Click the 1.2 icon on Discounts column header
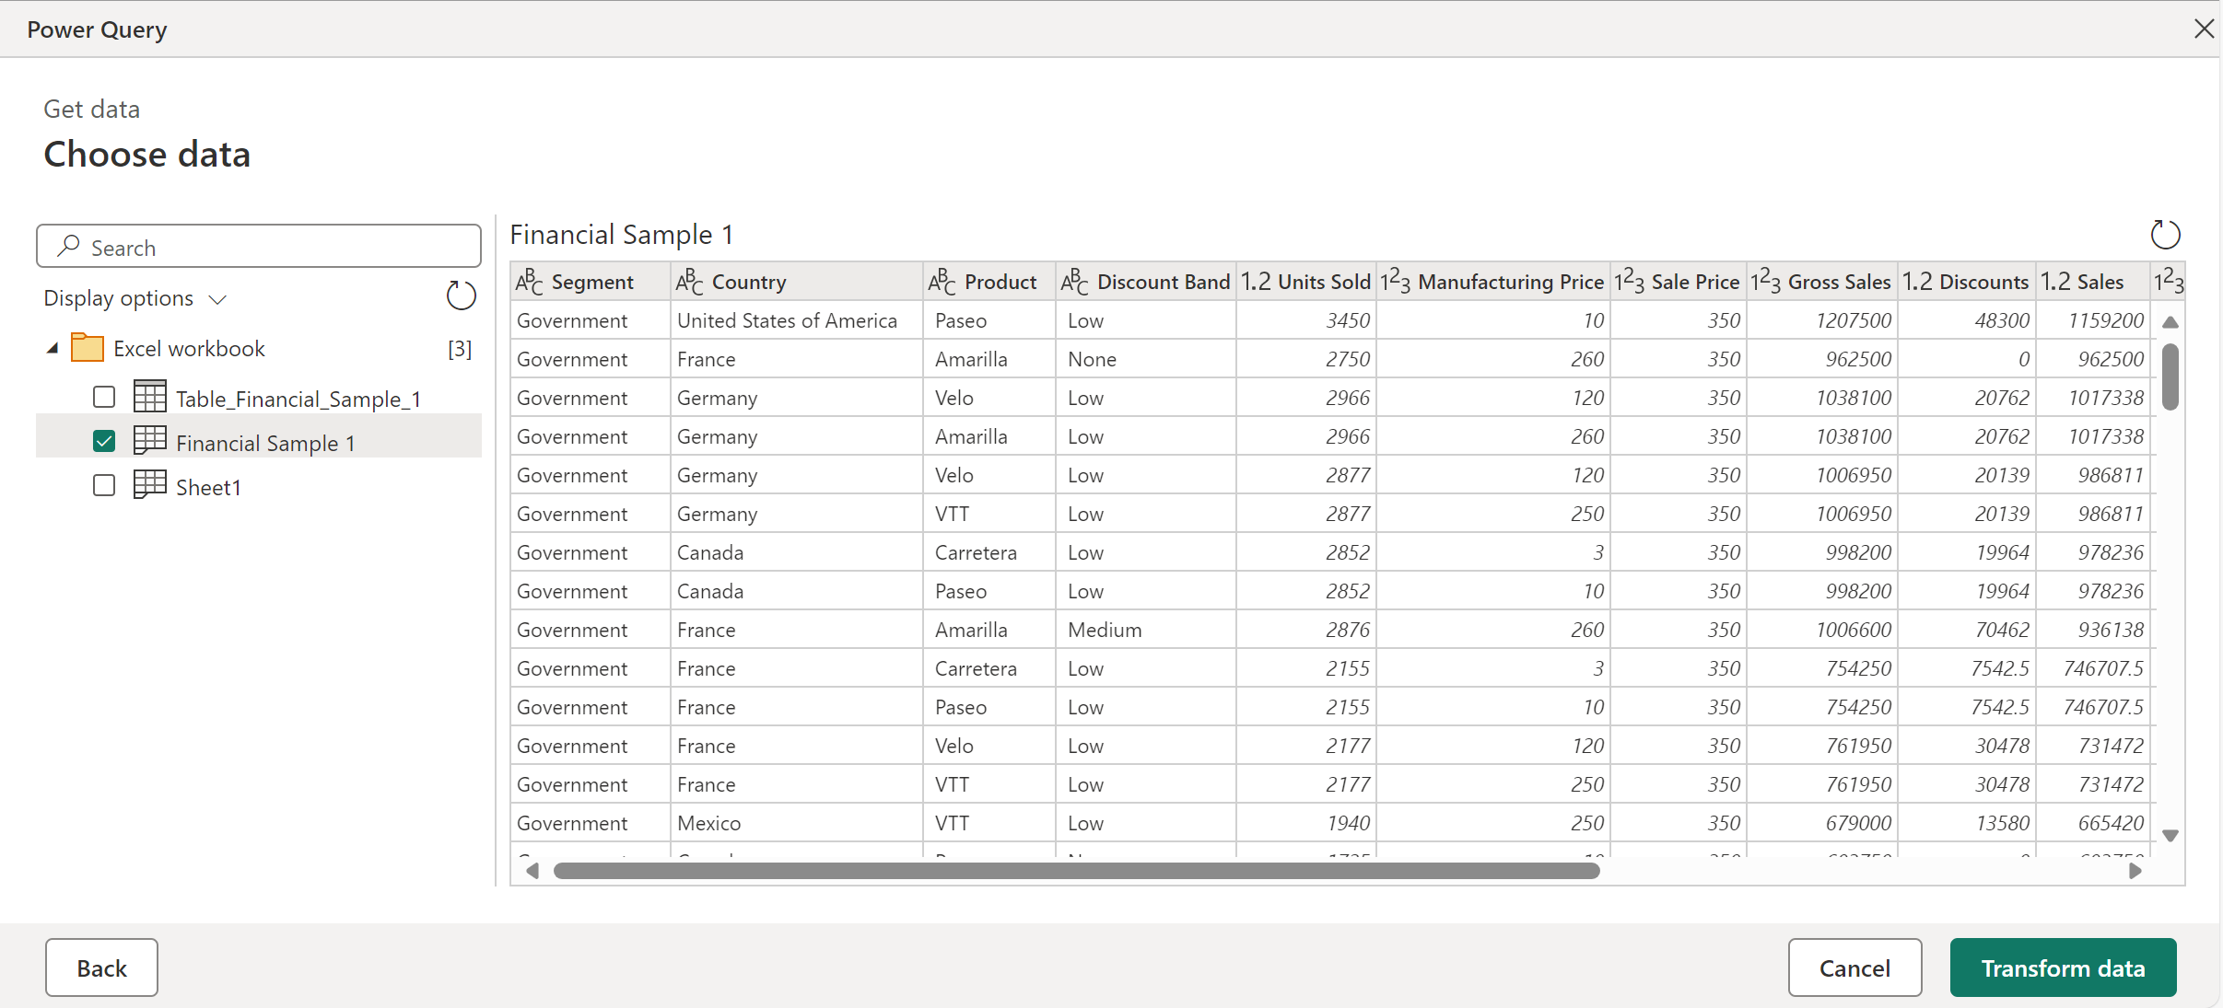Image resolution: width=2223 pixels, height=1008 pixels. 1915,284
